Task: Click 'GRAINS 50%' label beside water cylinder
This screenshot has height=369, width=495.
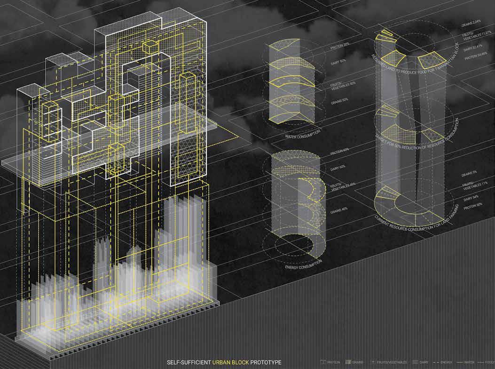Action: (x=339, y=102)
